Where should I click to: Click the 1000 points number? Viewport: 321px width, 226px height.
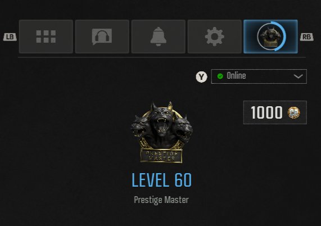(x=266, y=112)
